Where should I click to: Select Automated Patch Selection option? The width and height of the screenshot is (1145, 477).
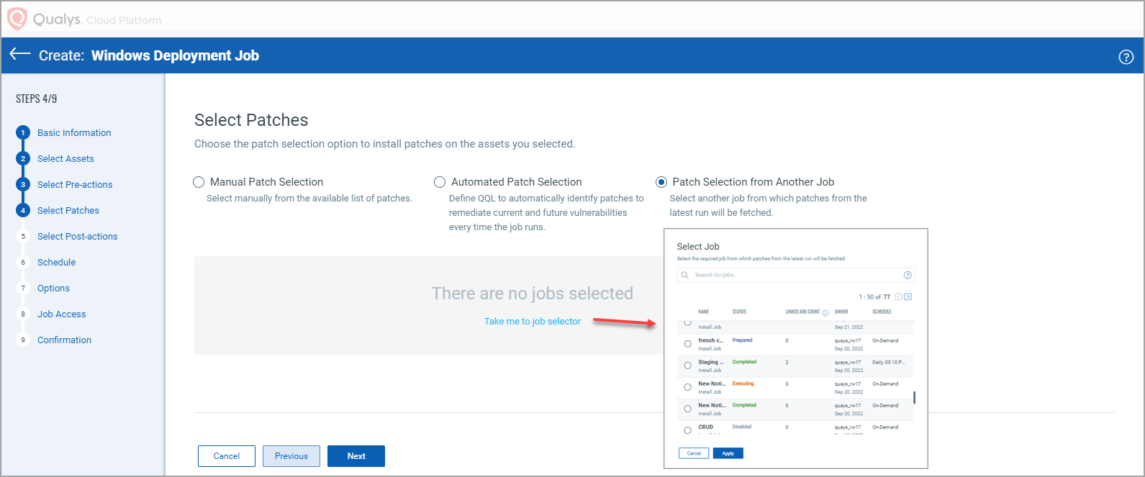(x=440, y=182)
